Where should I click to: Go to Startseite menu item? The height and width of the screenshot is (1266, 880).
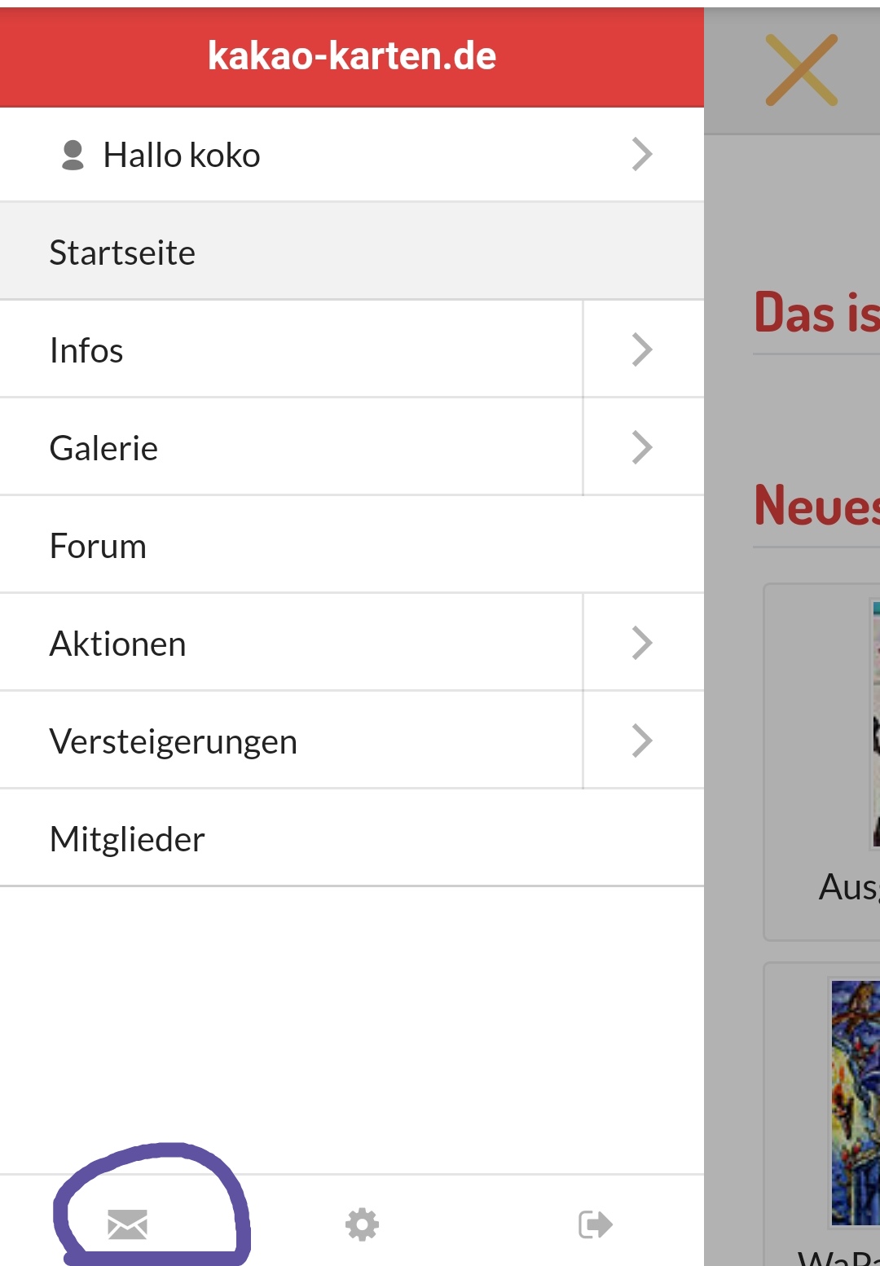coord(122,253)
